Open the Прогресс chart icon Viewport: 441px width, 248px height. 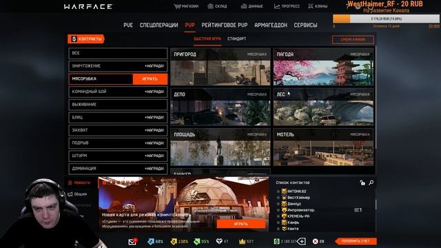tap(277, 6)
